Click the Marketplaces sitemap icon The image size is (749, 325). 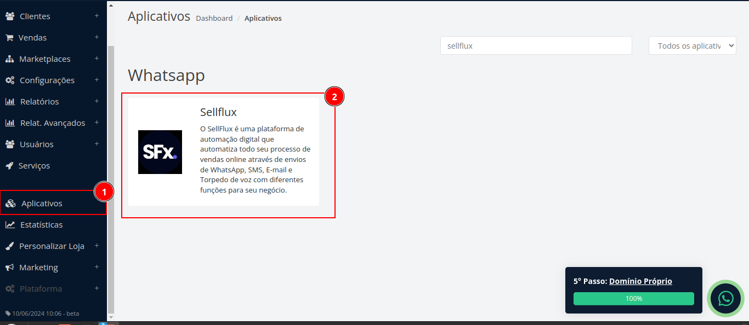tap(10, 59)
